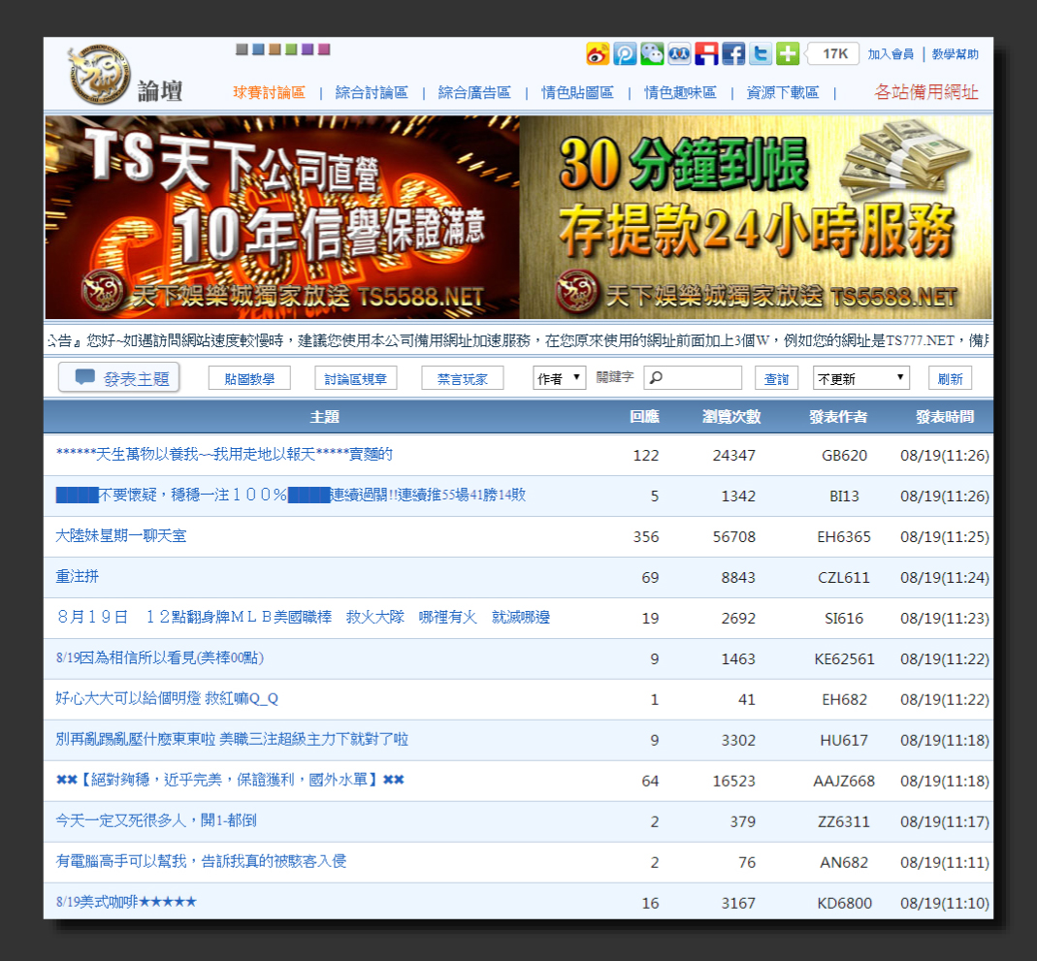Select the purple theme color swatch
The image size is (1037, 961).
click(x=308, y=48)
